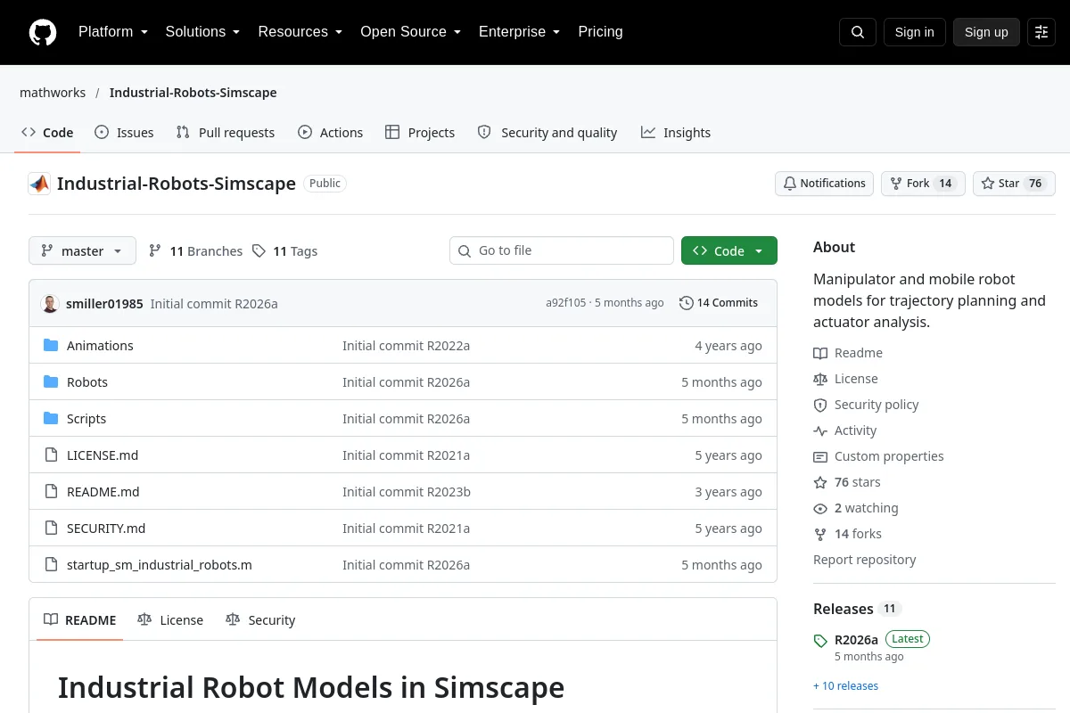Open the Animations folder
This screenshot has height=713, width=1070.
pos(100,346)
